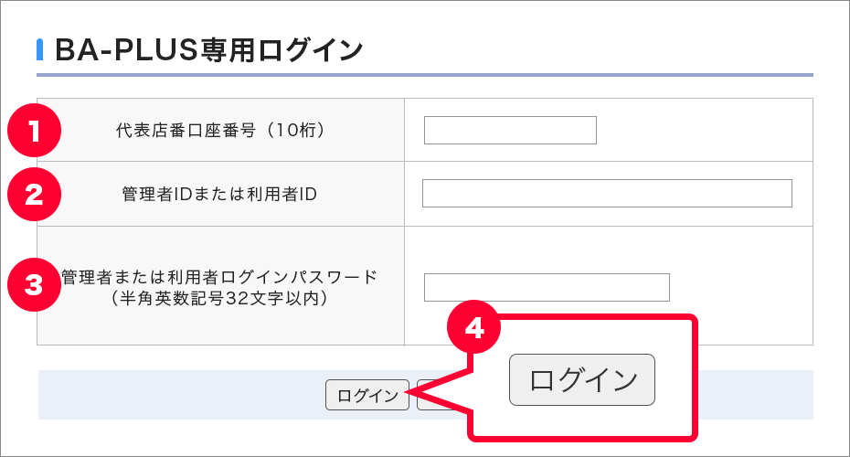Focus the login password input field
Image resolution: width=850 pixels, height=457 pixels.
pyautogui.click(x=547, y=287)
